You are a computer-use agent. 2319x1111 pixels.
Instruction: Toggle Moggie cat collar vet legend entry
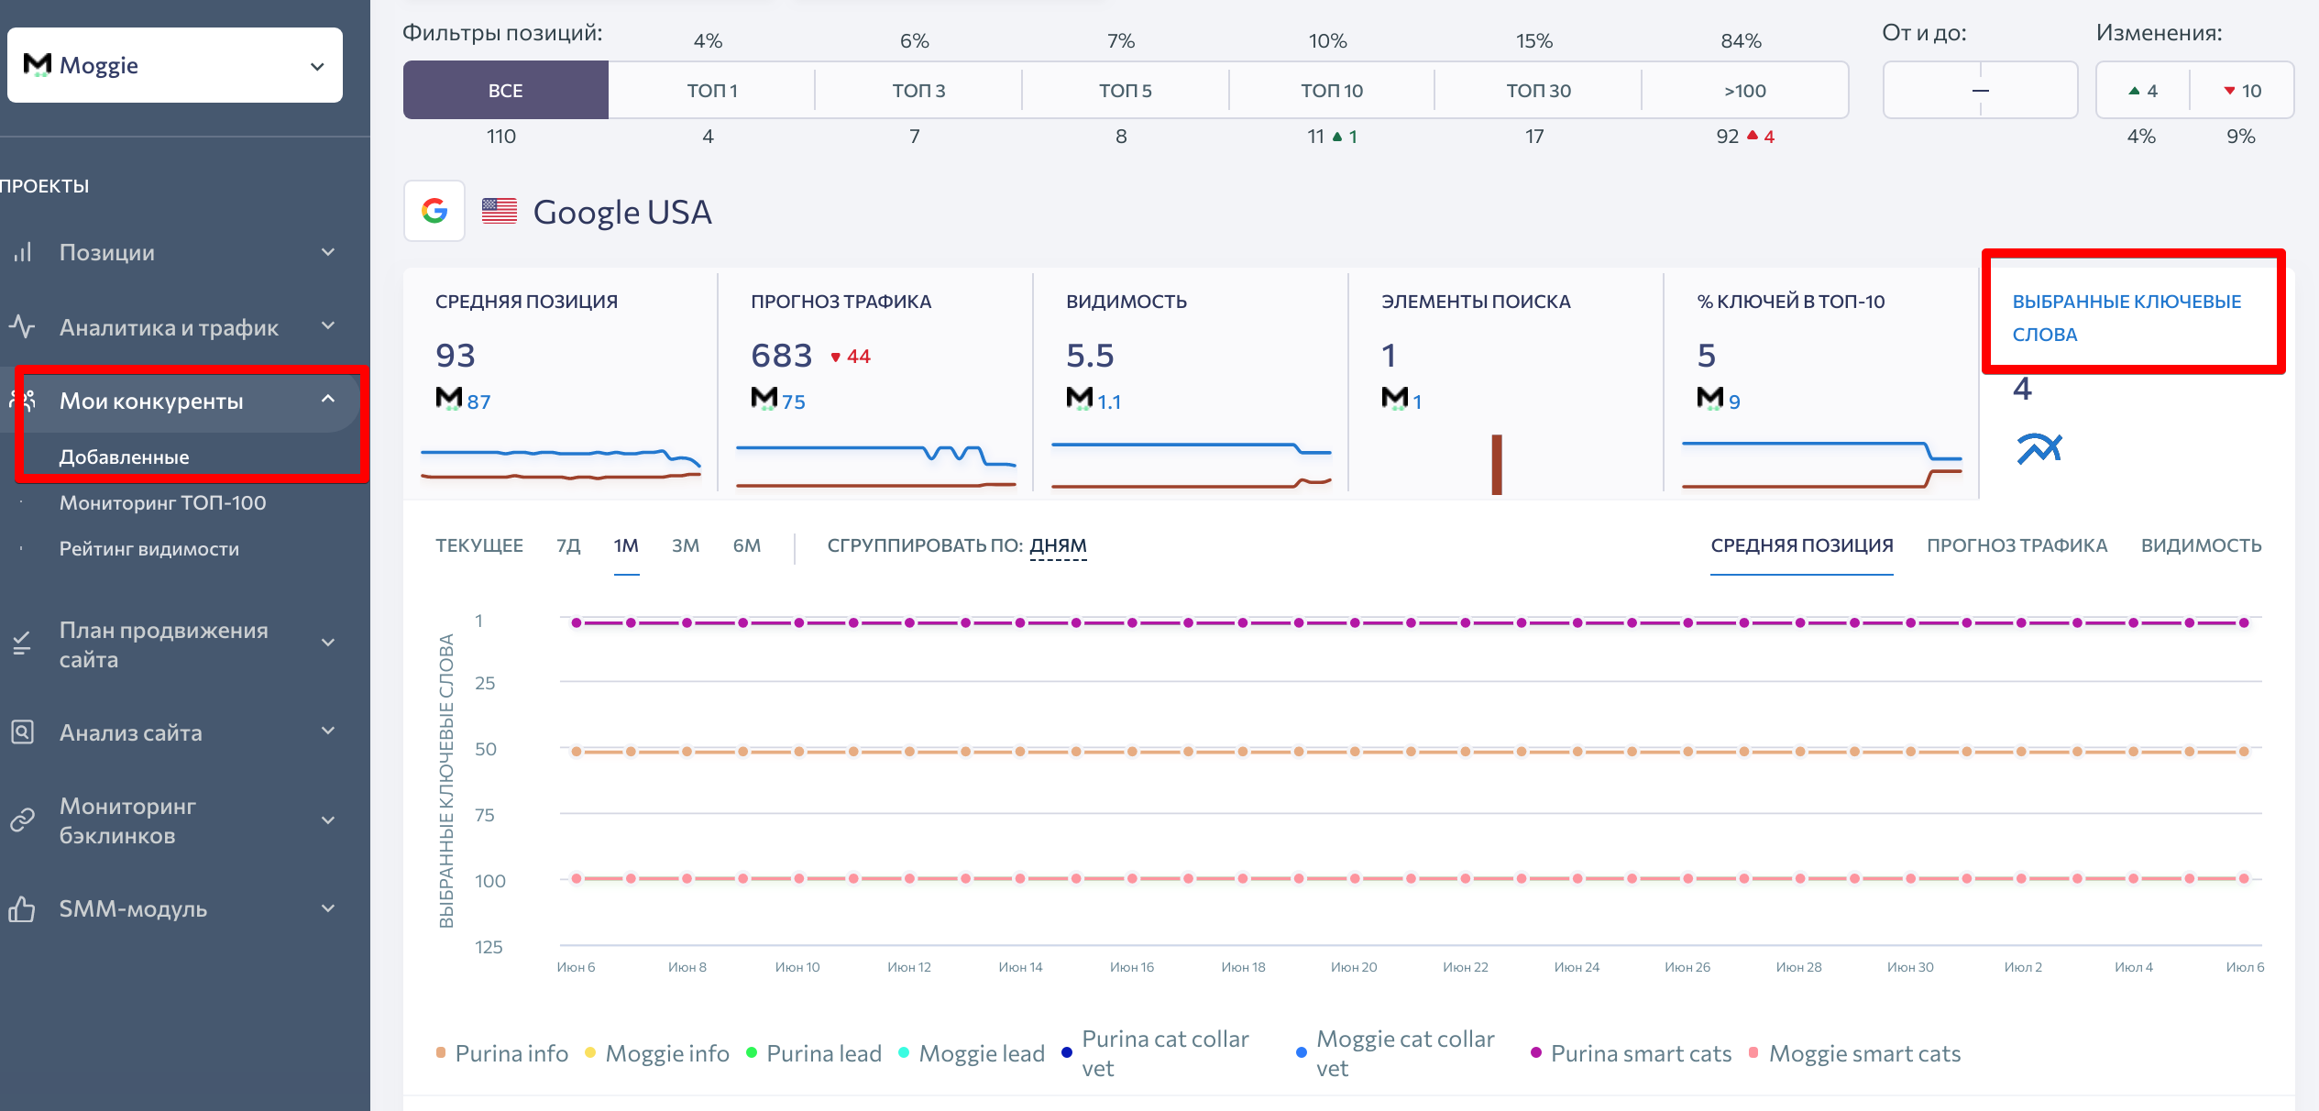pyautogui.click(x=1395, y=1053)
